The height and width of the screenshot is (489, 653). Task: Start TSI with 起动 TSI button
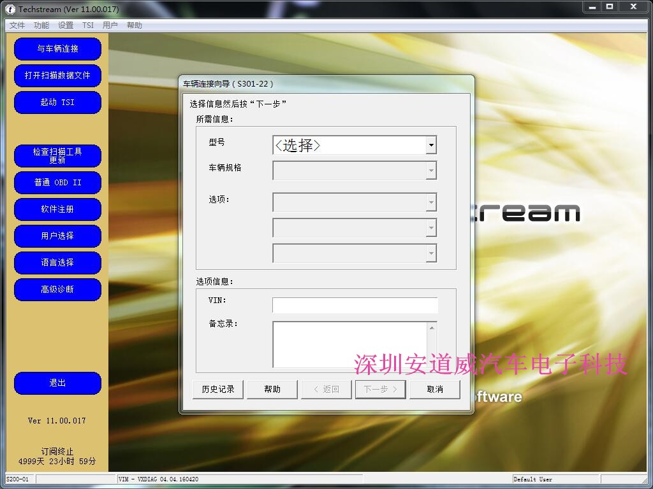[x=57, y=103]
